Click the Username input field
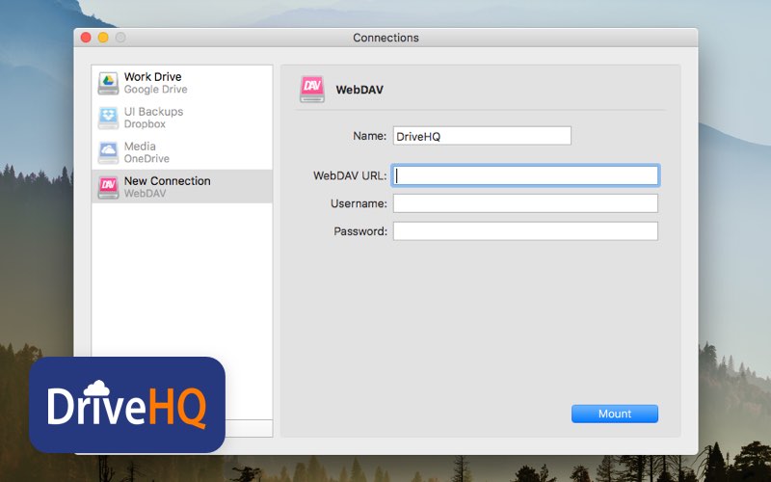Image resolution: width=771 pixels, height=482 pixels. coord(525,203)
